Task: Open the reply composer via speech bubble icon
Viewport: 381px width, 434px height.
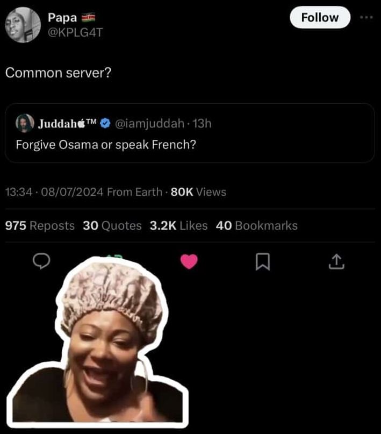Action: pos(41,261)
